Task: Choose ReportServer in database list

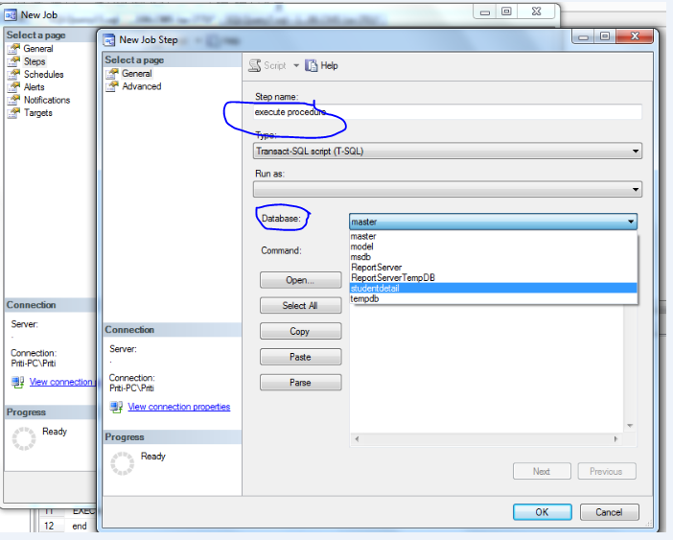Action: [493, 267]
